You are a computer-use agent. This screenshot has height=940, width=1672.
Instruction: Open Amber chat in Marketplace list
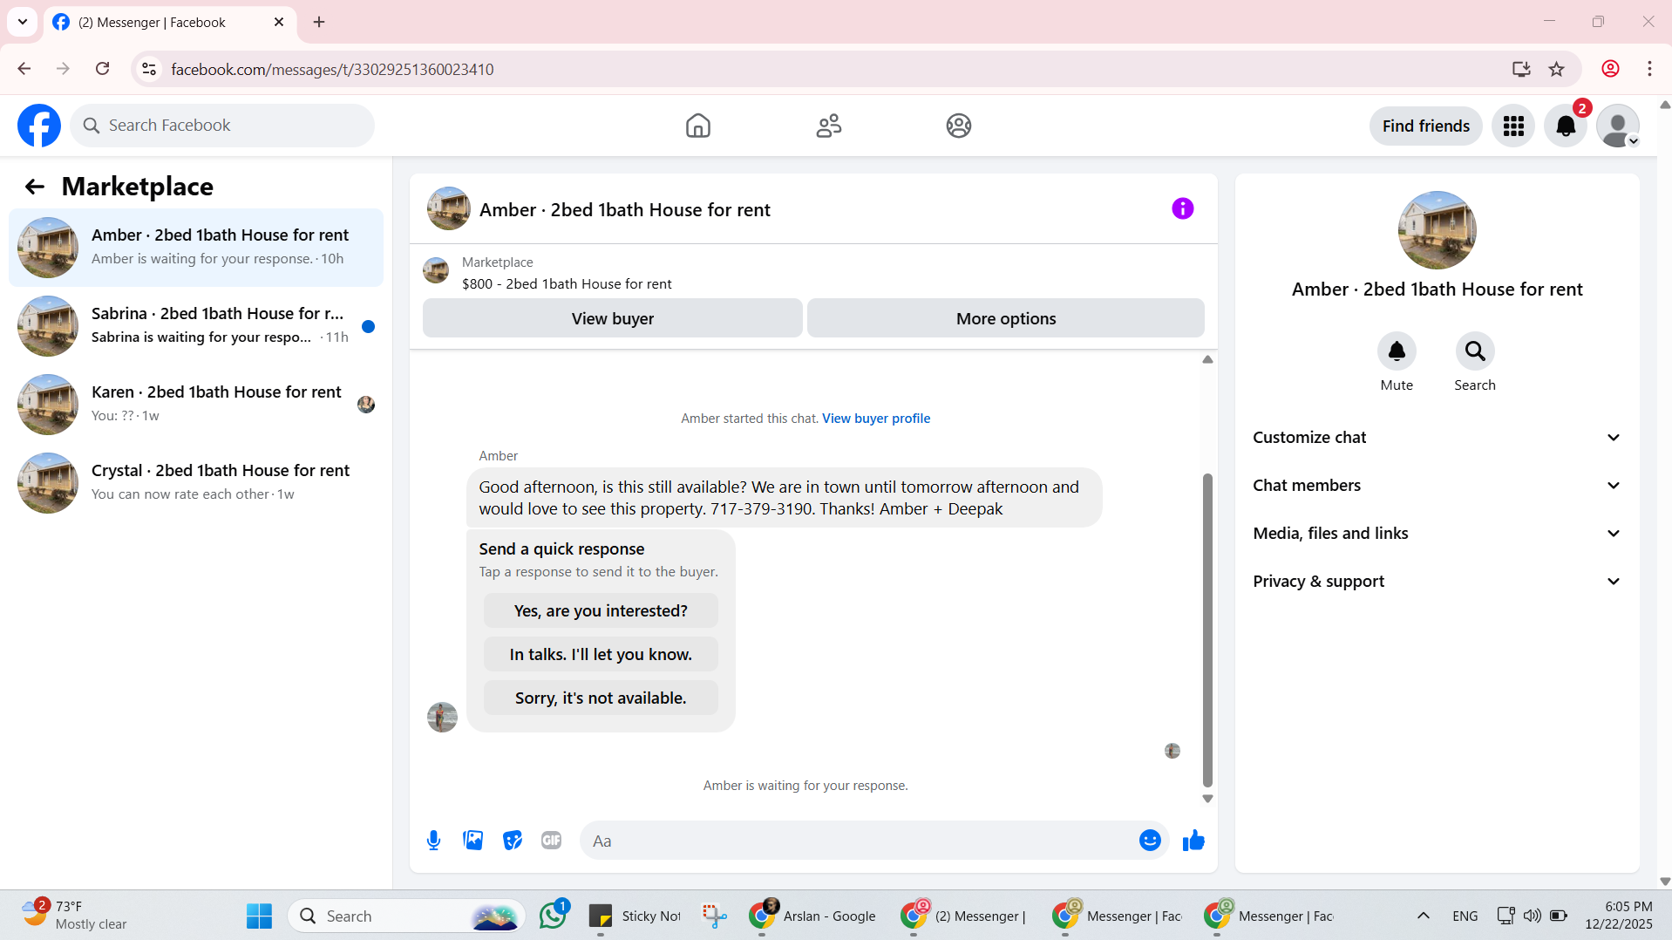tap(196, 248)
